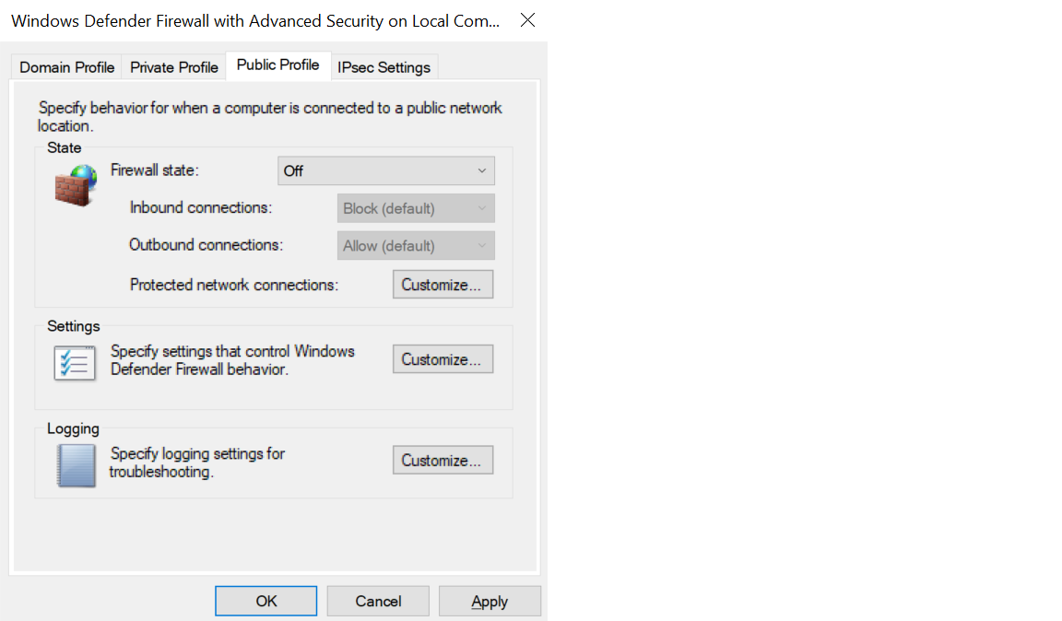Open the Firewall state dropdown

386,170
